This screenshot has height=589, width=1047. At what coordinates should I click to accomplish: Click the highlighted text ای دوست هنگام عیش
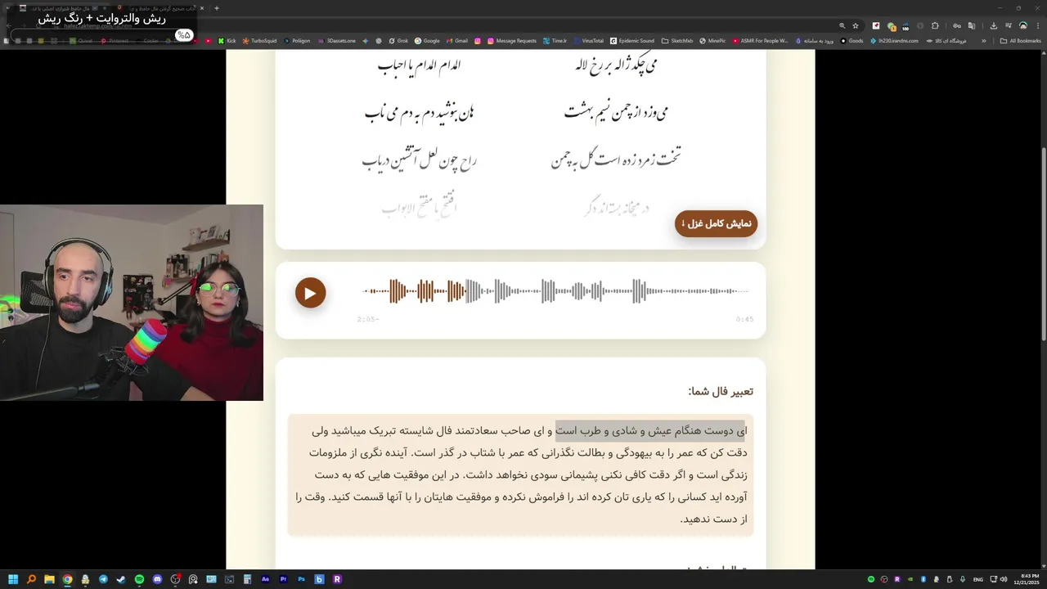coord(650,430)
